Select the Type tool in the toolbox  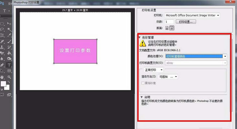[9, 65]
